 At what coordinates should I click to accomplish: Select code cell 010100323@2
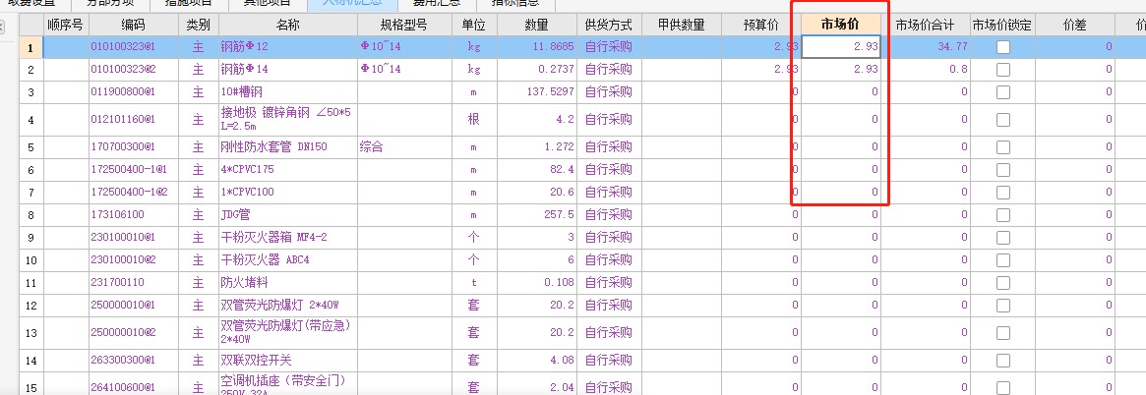[134, 70]
